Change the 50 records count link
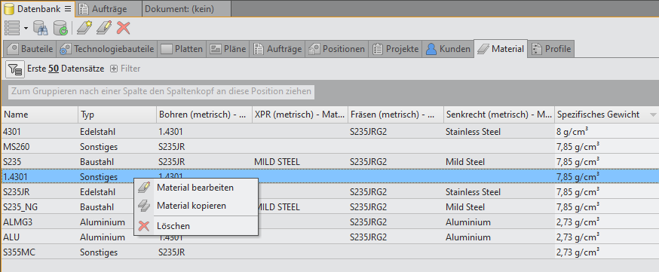This screenshot has width=659, height=272. tap(54, 69)
